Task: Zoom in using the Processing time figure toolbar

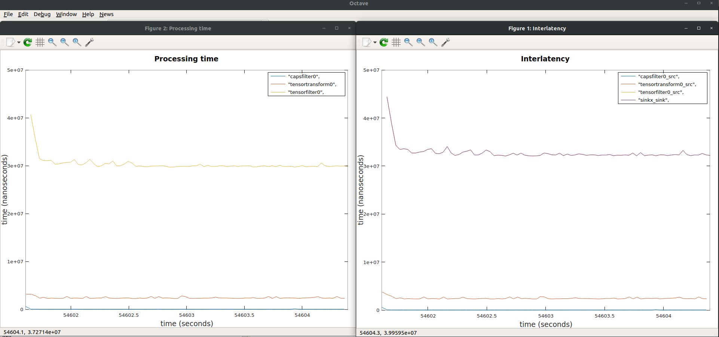Action: [x=65, y=42]
